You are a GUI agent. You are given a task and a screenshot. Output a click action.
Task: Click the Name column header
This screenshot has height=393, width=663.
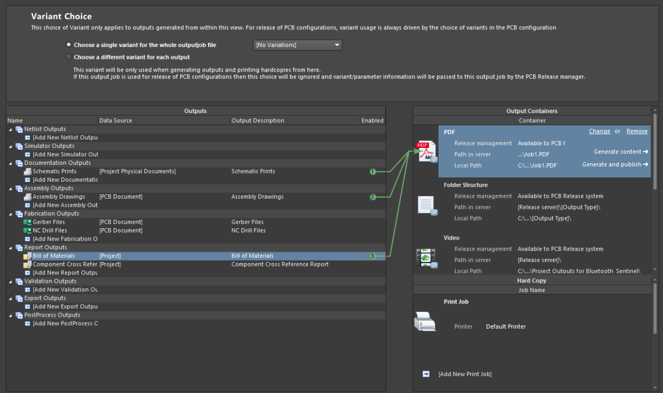tap(52, 121)
